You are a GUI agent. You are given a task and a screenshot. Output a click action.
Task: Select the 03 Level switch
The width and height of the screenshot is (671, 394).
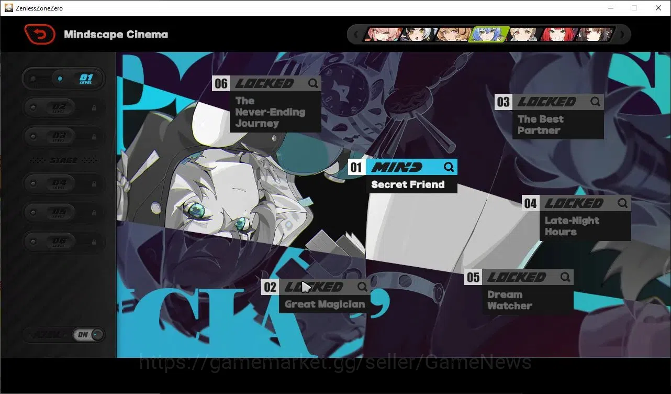tap(63, 136)
